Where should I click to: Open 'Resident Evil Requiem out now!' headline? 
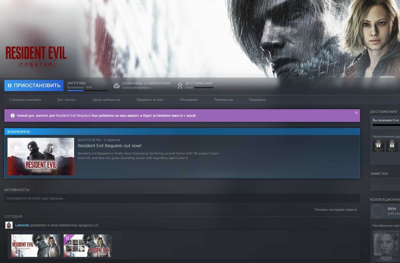[x=110, y=146]
